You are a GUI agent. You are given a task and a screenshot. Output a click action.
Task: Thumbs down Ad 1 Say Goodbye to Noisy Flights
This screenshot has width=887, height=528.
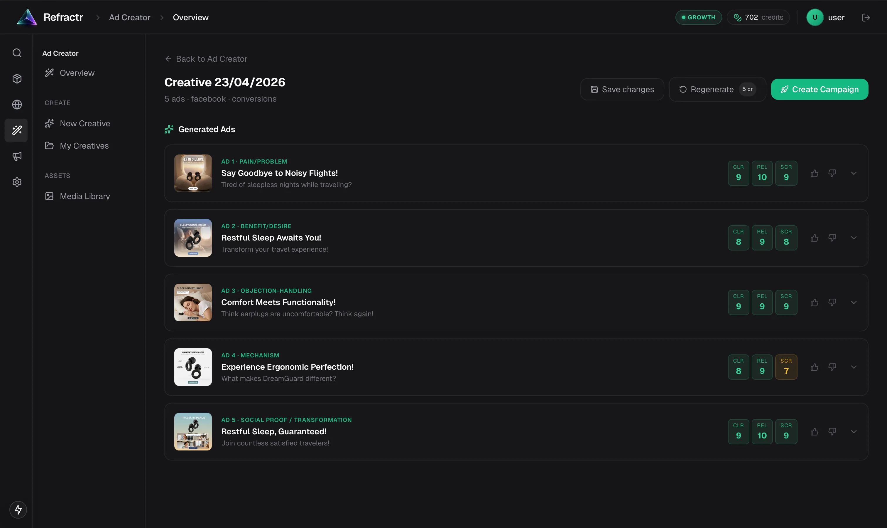pos(832,173)
